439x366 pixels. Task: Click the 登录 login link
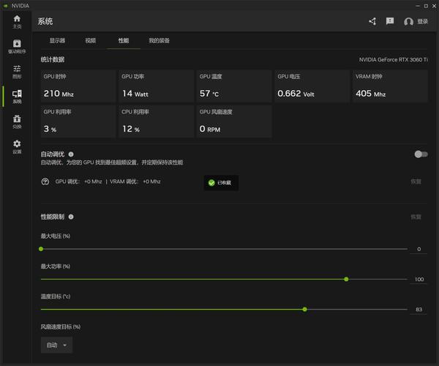pyautogui.click(x=422, y=21)
